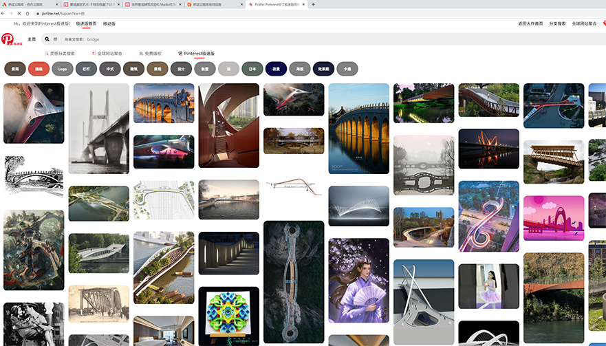606x346 pixels.
Task: Stop page loading with X button
Action: [x=19, y=13]
